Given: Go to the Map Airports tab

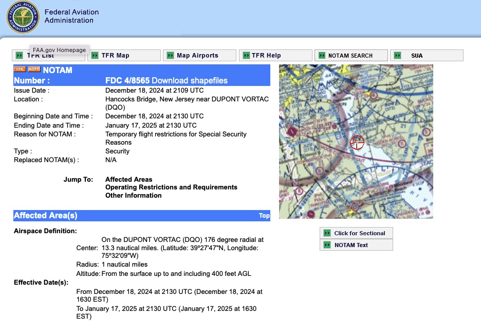Looking at the screenshot, I should pos(197,56).
